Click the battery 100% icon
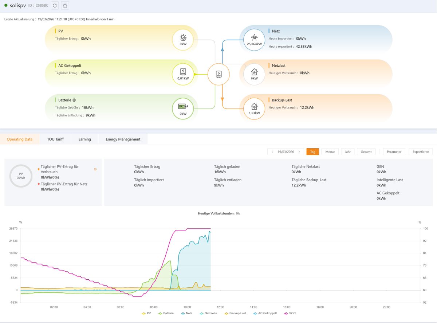Screen dimensions: 437x323 (183, 106)
